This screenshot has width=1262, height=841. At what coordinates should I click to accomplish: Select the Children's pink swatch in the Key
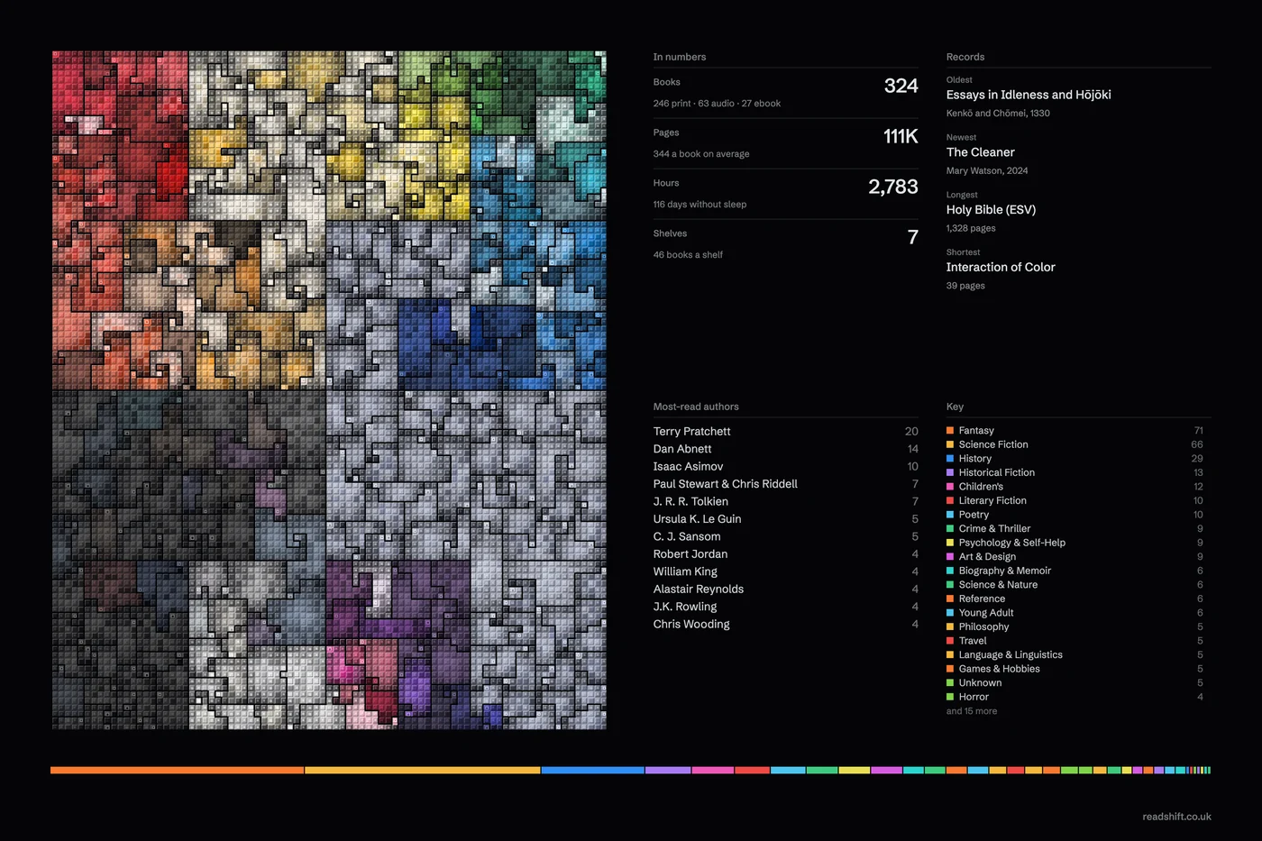[x=950, y=487]
